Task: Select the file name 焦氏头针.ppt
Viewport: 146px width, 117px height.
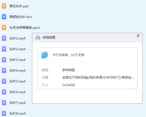Action: (x=19, y=6)
